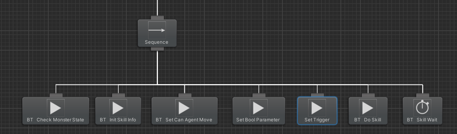Click the Sequence node bottom connector

[157, 49]
